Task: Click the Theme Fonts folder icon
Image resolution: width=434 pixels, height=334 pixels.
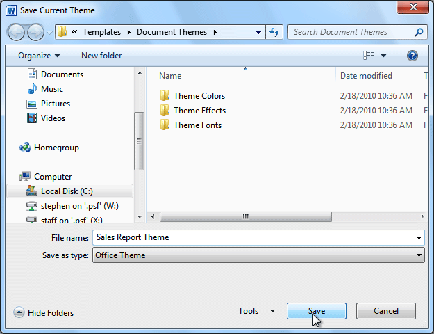Action: 165,125
